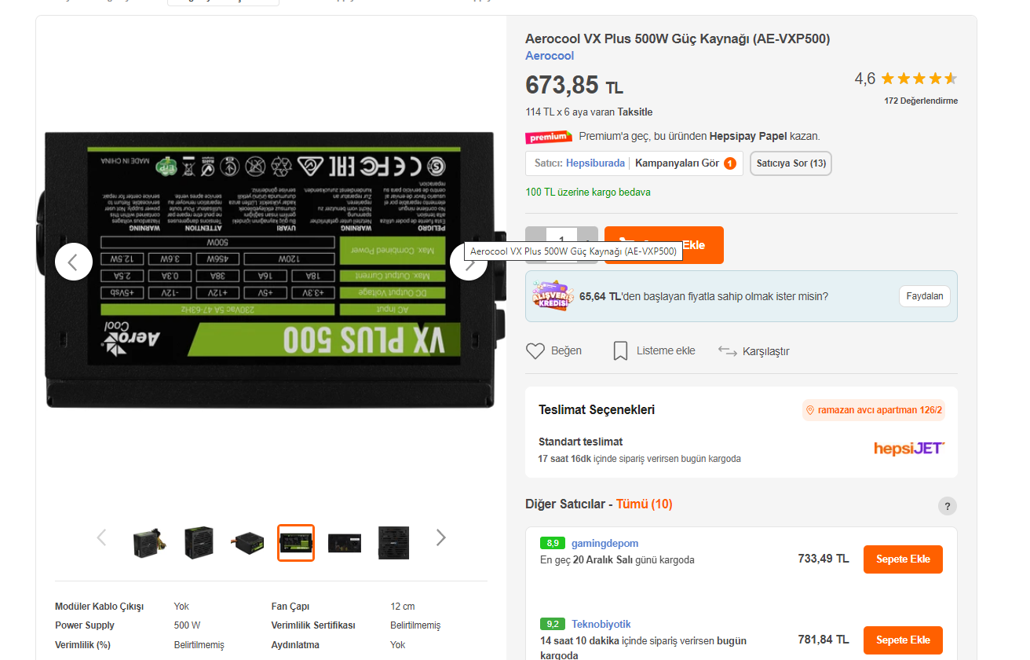Click the Fan Çapı spec label
This screenshot has height=660, width=1030.
(x=290, y=607)
